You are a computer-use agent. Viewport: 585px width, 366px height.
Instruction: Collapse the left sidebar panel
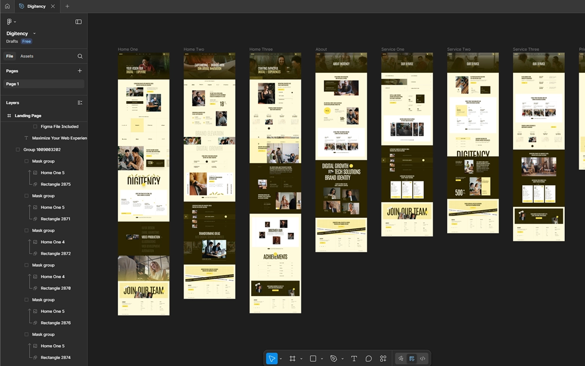pyautogui.click(x=78, y=22)
